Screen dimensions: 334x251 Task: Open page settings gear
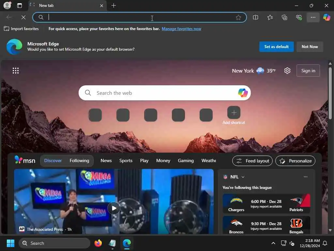coord(287,71)
